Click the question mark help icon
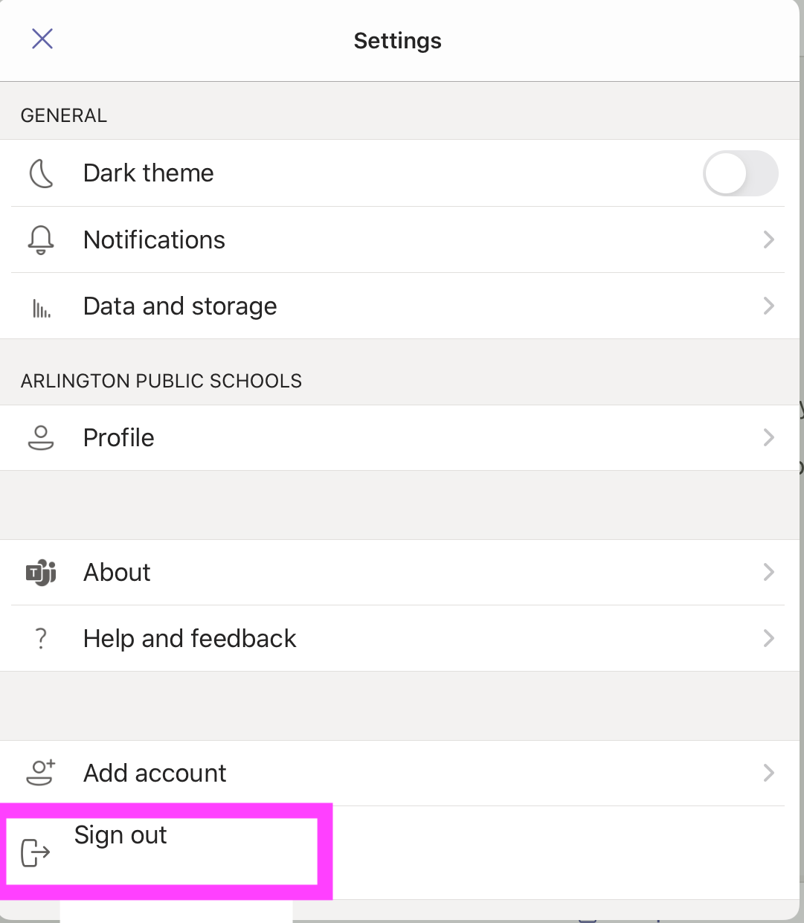The image size is (804, 923). (x=41, y=639)
